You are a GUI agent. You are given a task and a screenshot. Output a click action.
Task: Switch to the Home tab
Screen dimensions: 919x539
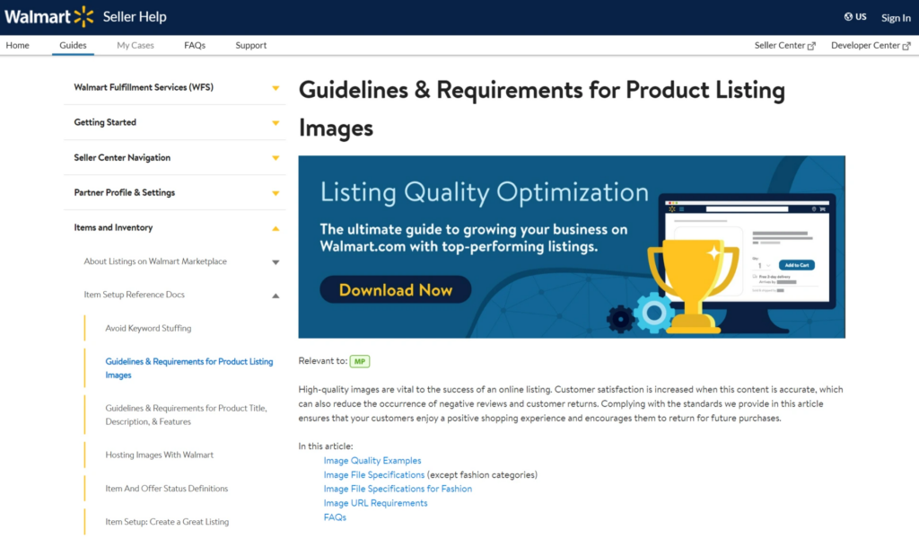18,45
